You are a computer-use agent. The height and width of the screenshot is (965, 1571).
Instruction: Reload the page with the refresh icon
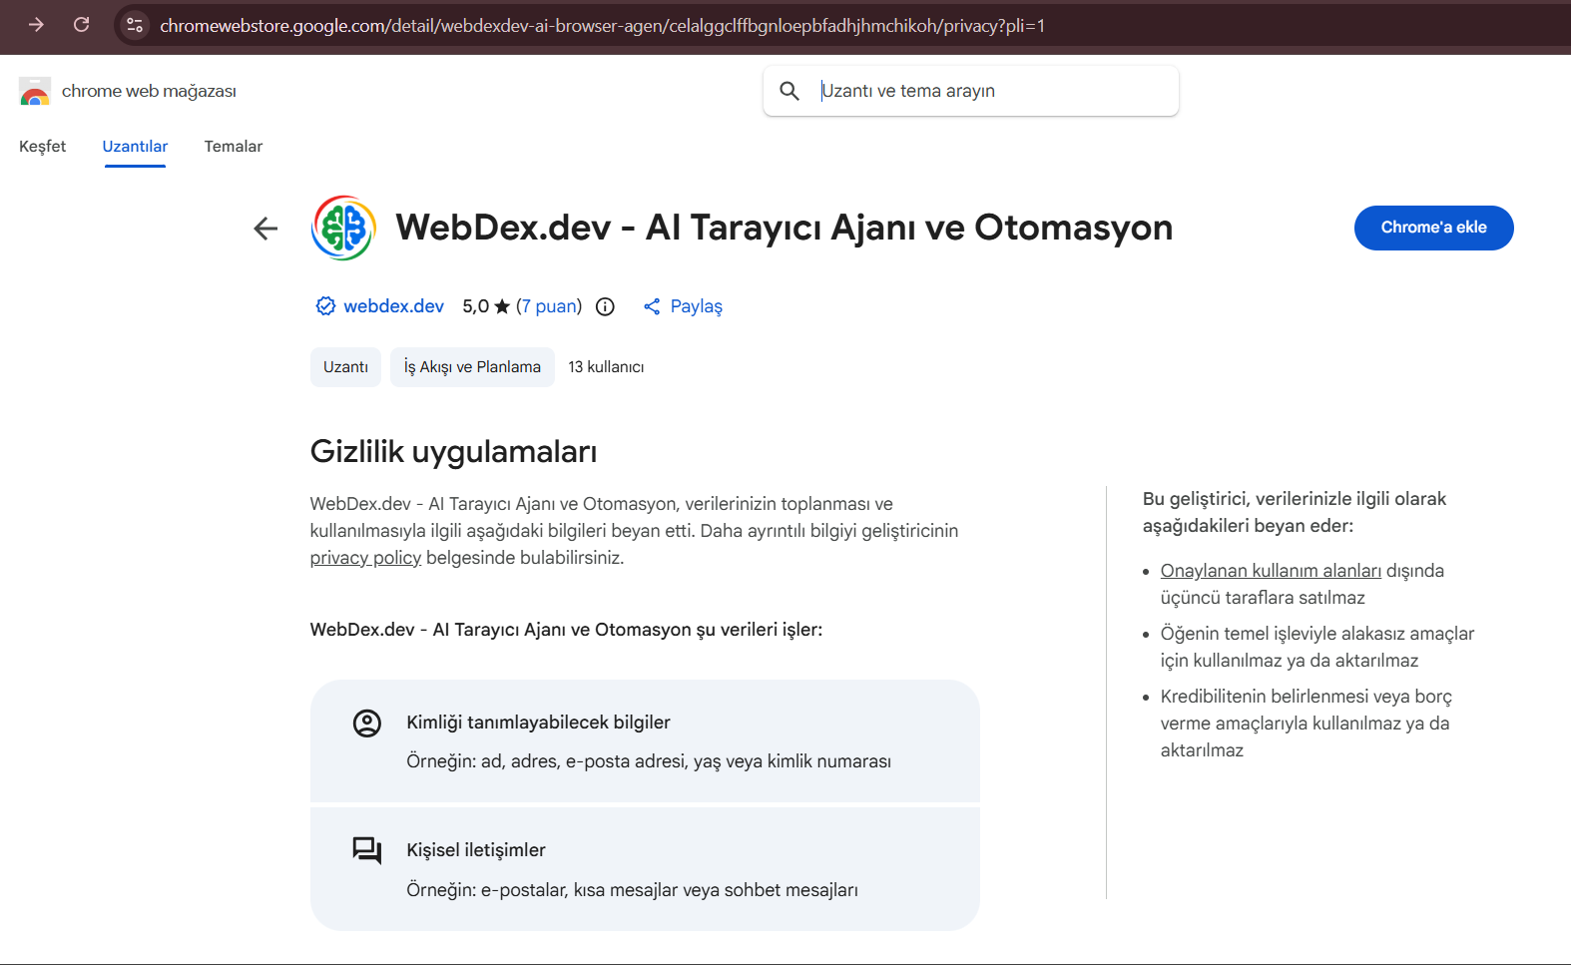(x=82, y=25)
